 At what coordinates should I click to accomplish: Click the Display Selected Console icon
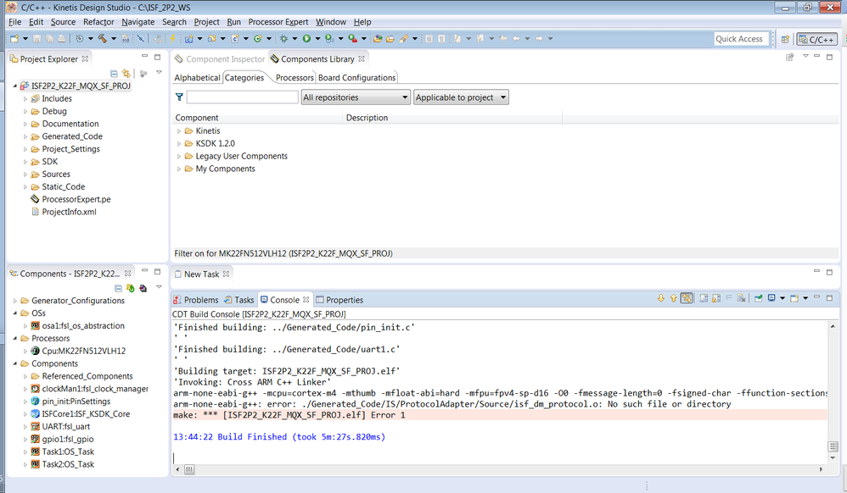[772, 298]
